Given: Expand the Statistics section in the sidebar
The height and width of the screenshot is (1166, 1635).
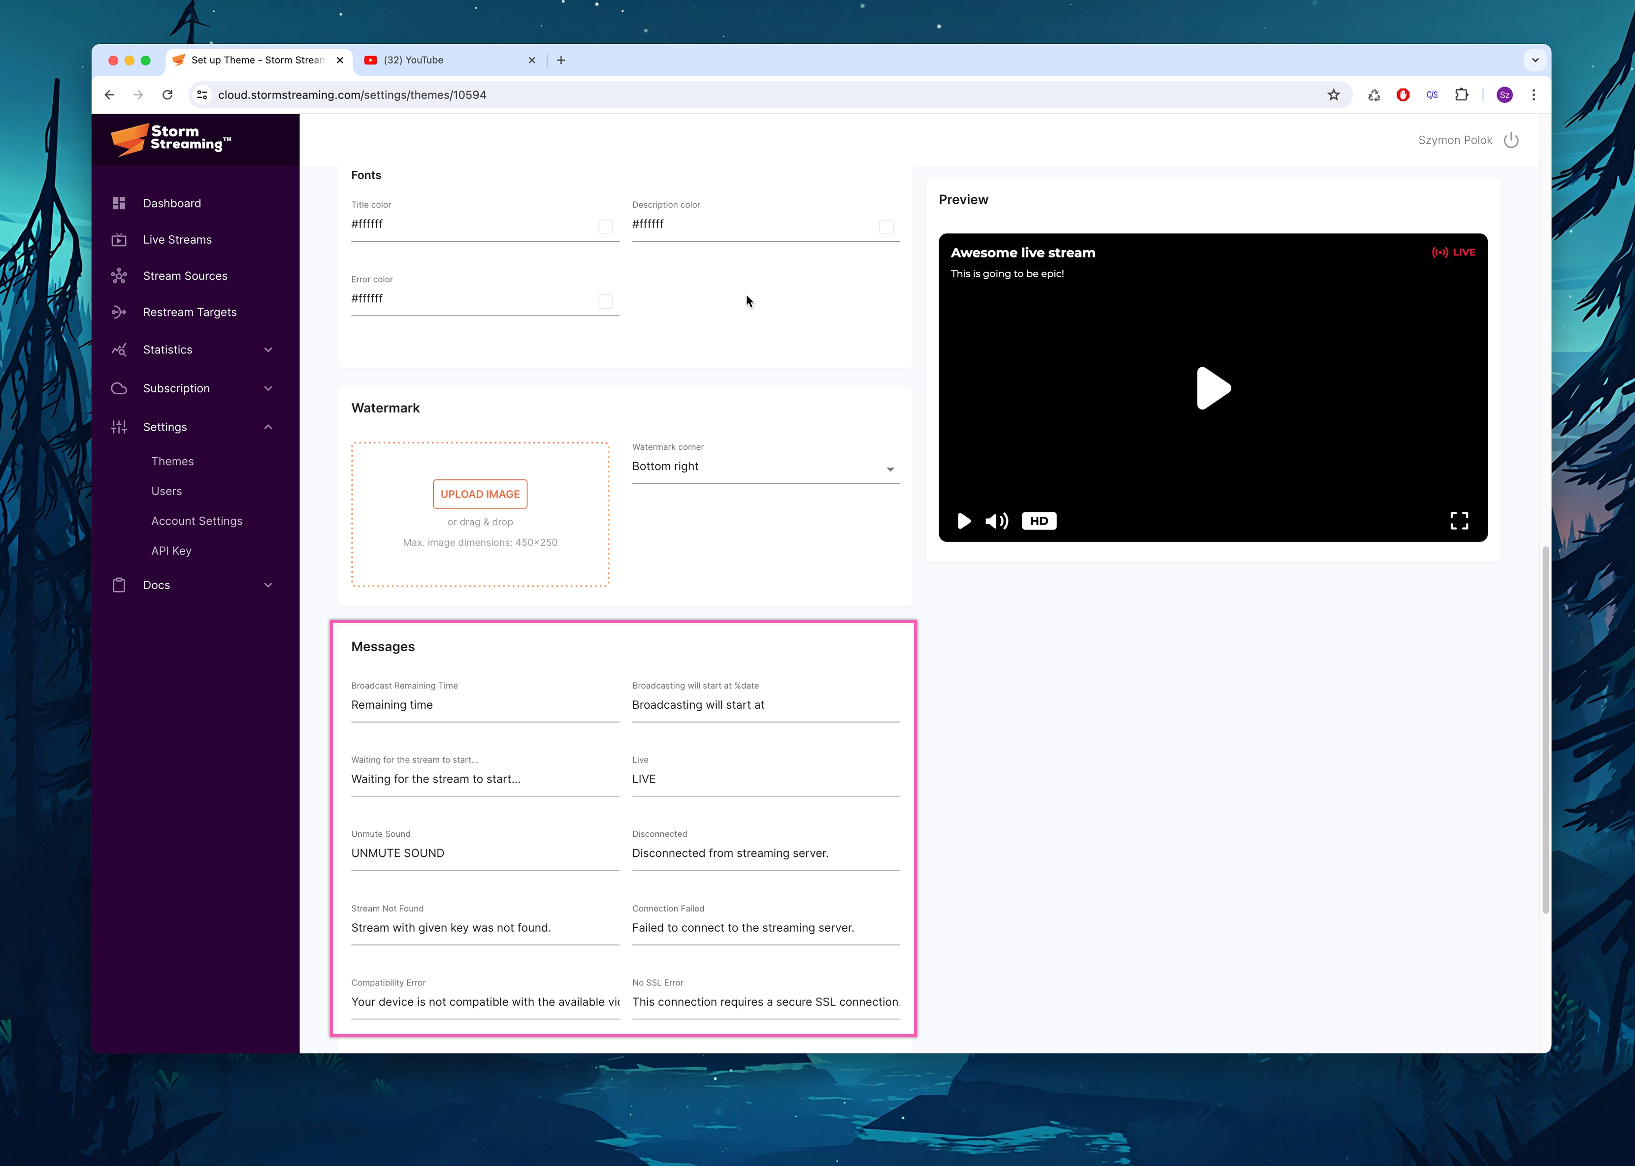Looking at the screenshot, I should [268, 349].
